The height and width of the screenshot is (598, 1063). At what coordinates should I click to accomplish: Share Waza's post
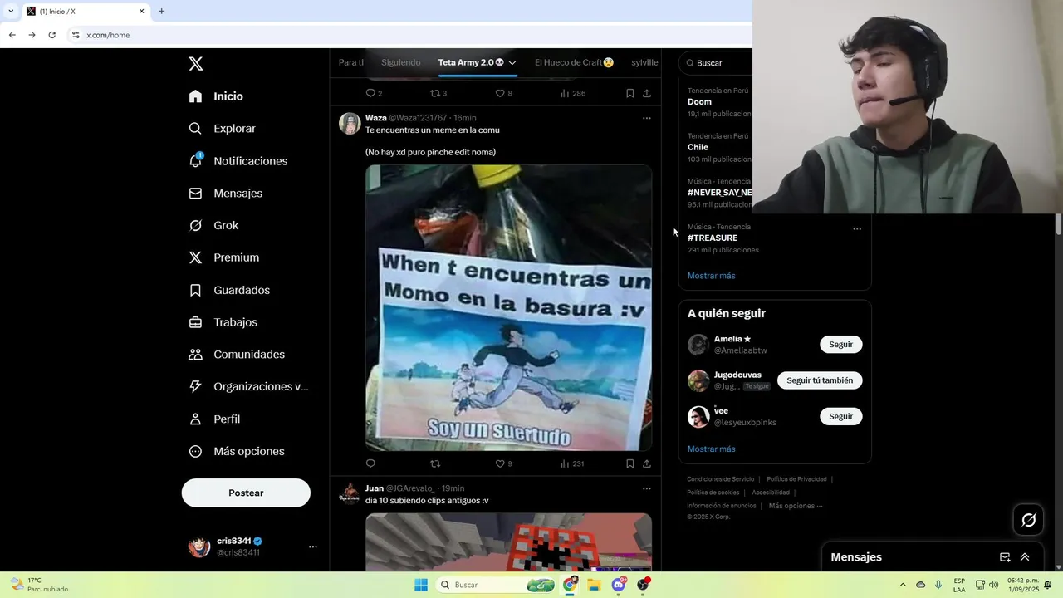pos(647,463)
